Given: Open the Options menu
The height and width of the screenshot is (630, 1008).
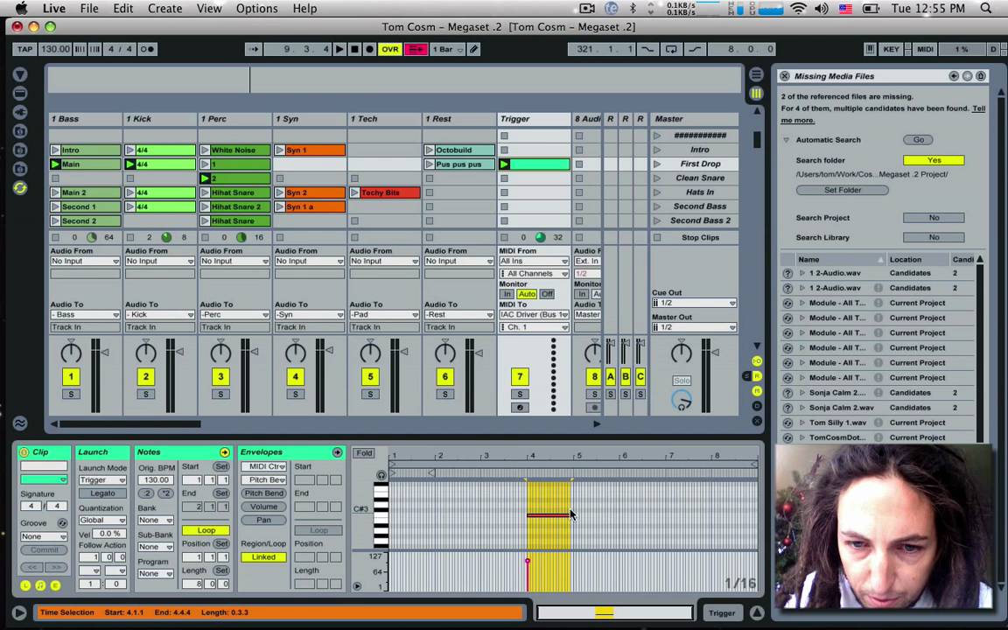Looking at the screenshot, I should pyautogui.click(x=256, y=9).
